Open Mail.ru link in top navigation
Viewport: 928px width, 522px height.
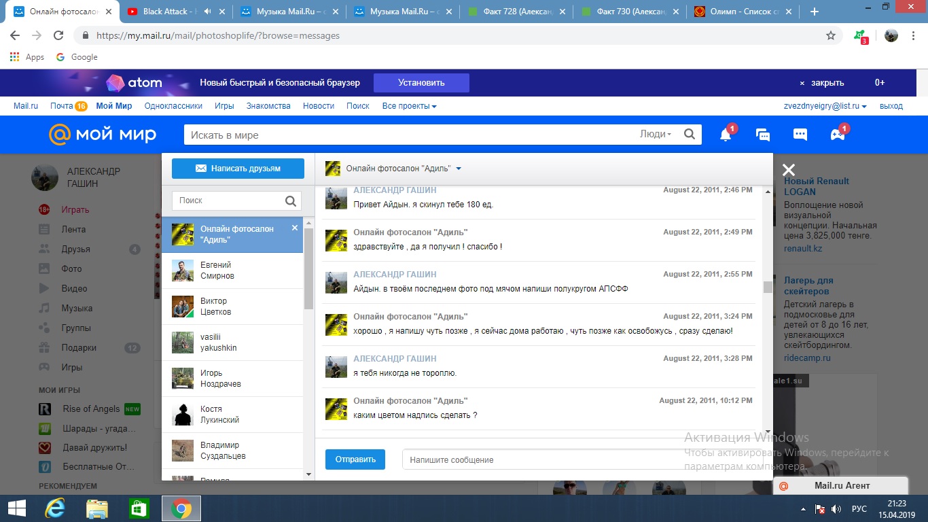pyautogui.click(x=26, y=106)
